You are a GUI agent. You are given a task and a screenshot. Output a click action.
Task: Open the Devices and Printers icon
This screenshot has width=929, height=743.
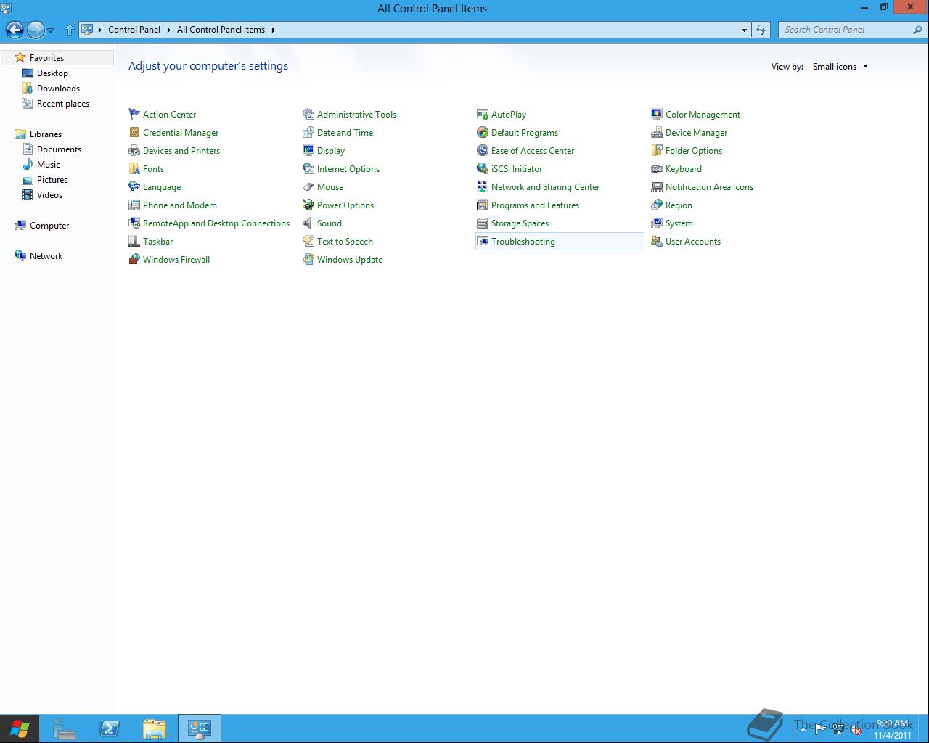point(134,150)
